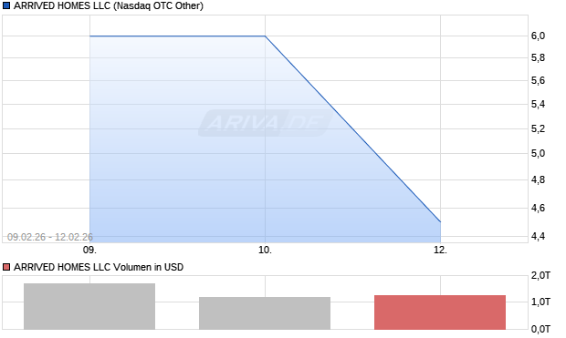
Task: Click the 12. date axis label
Action: 440,250
